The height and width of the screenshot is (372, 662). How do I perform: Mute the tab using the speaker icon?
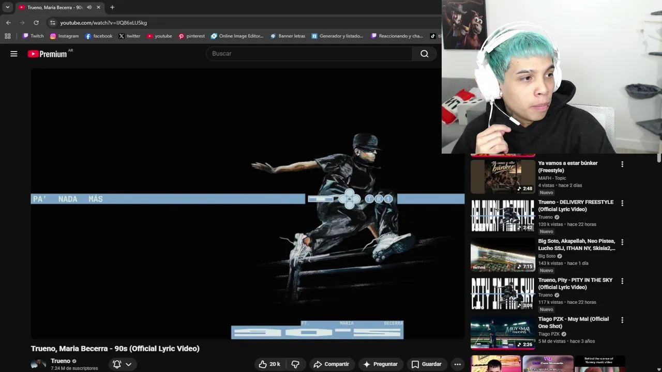tap(89, 7)
